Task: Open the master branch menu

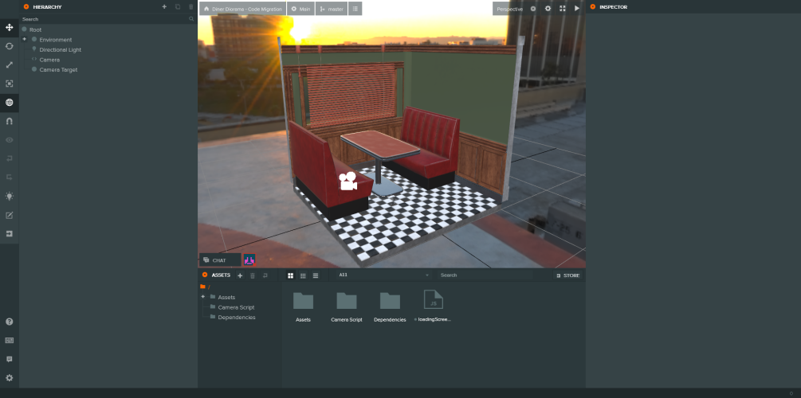Action: (331, 9)
